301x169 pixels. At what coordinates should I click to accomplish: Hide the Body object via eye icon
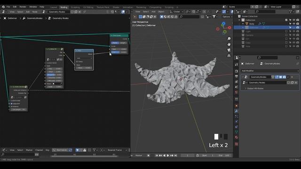[294, 24]
